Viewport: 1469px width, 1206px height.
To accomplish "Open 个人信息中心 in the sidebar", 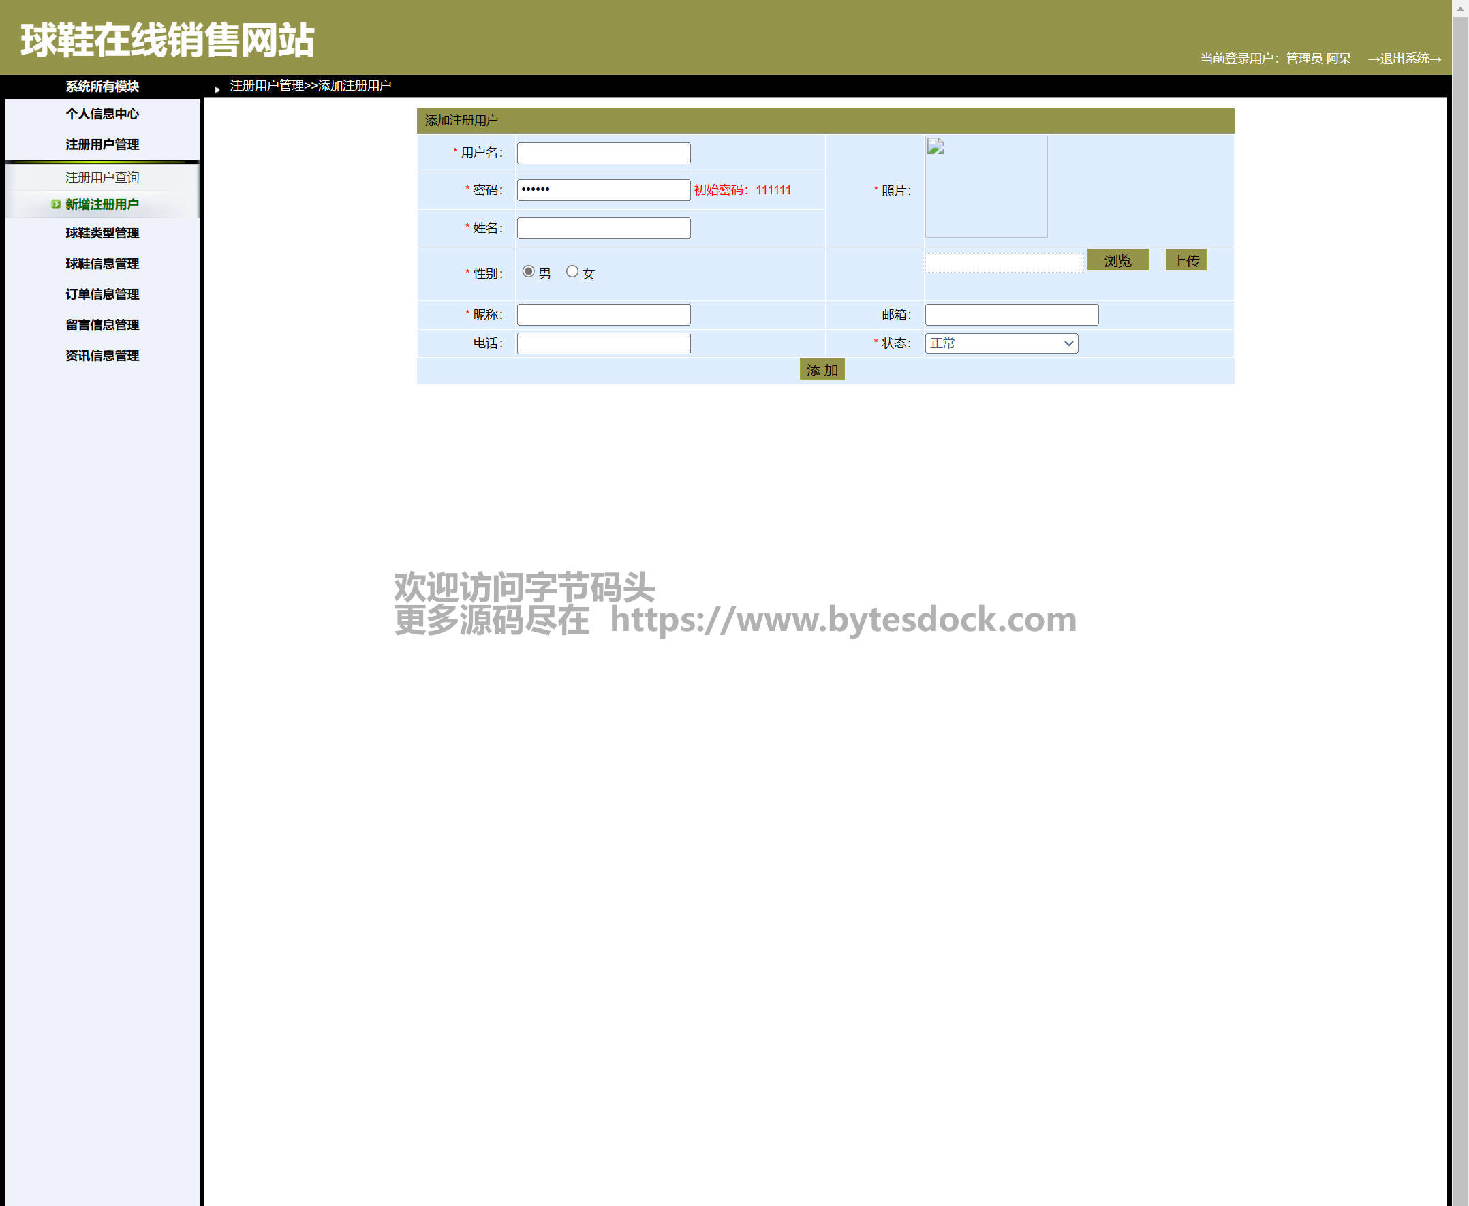I will 102,114.
